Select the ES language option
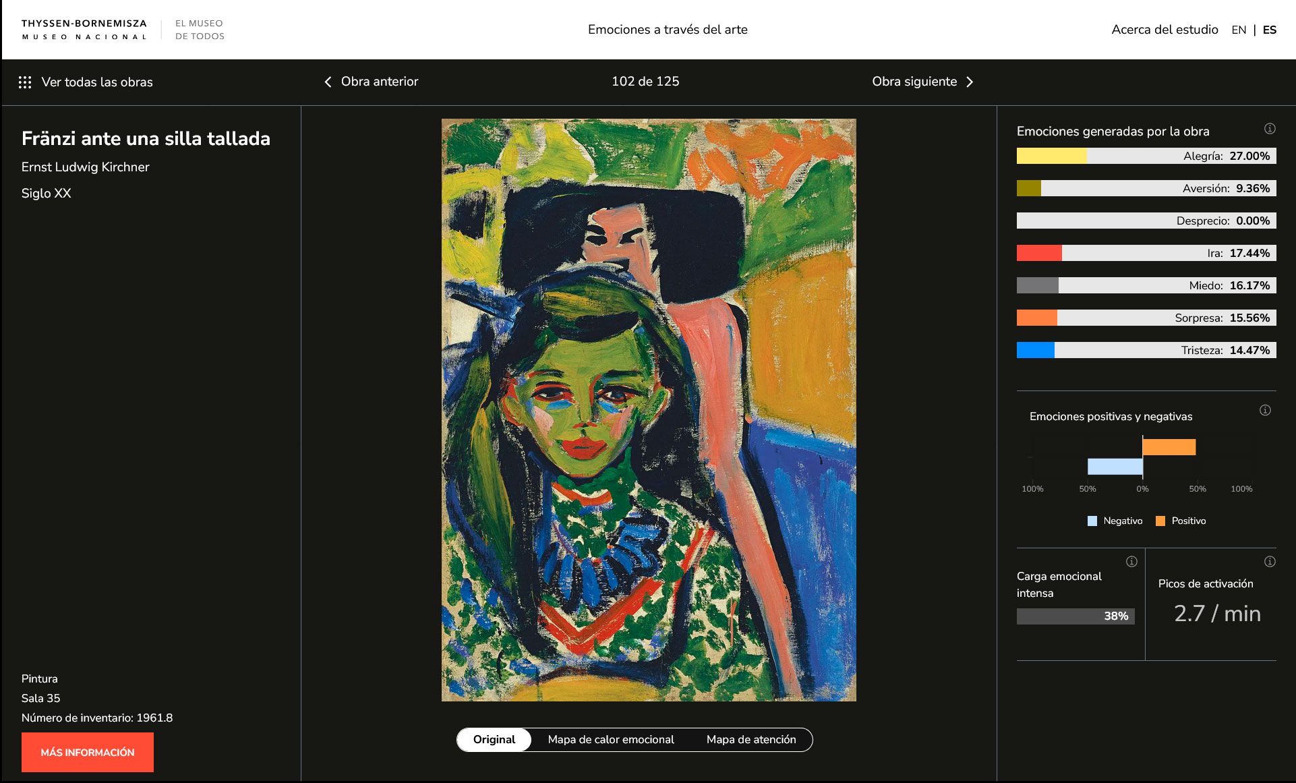 click(x=1270, y=30)
